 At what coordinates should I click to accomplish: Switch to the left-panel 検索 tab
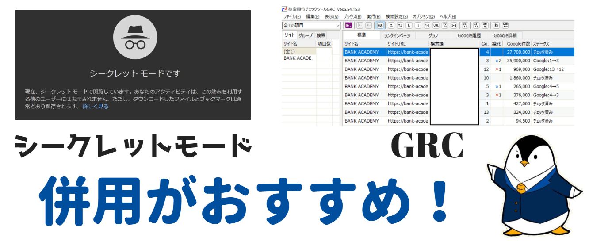coord(321,35)
